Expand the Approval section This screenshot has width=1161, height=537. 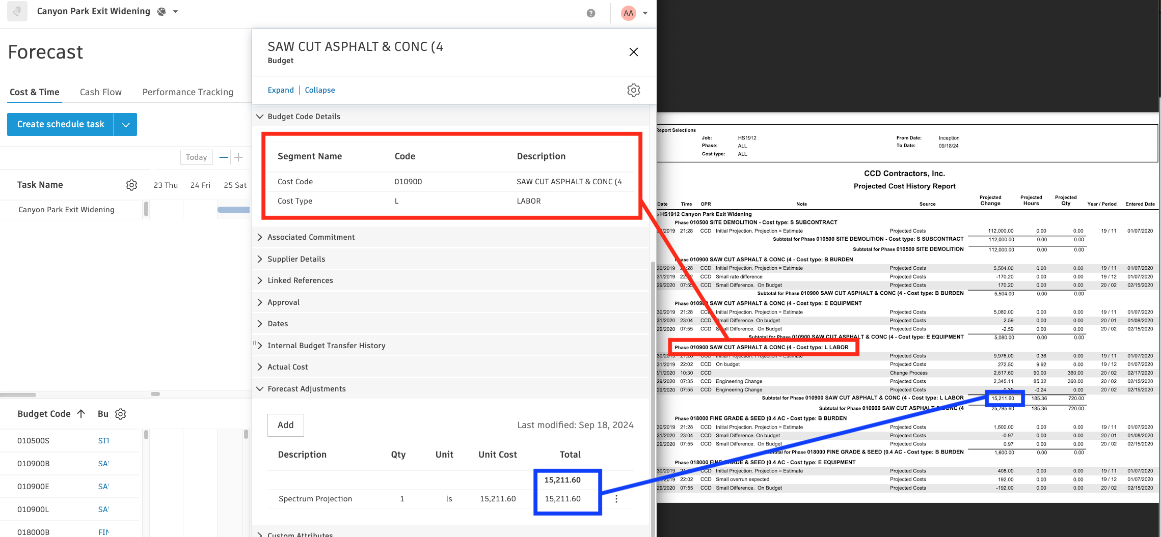point(260,302)
